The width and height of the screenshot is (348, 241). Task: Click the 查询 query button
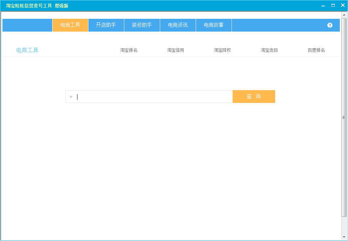[x=254, y=96]
